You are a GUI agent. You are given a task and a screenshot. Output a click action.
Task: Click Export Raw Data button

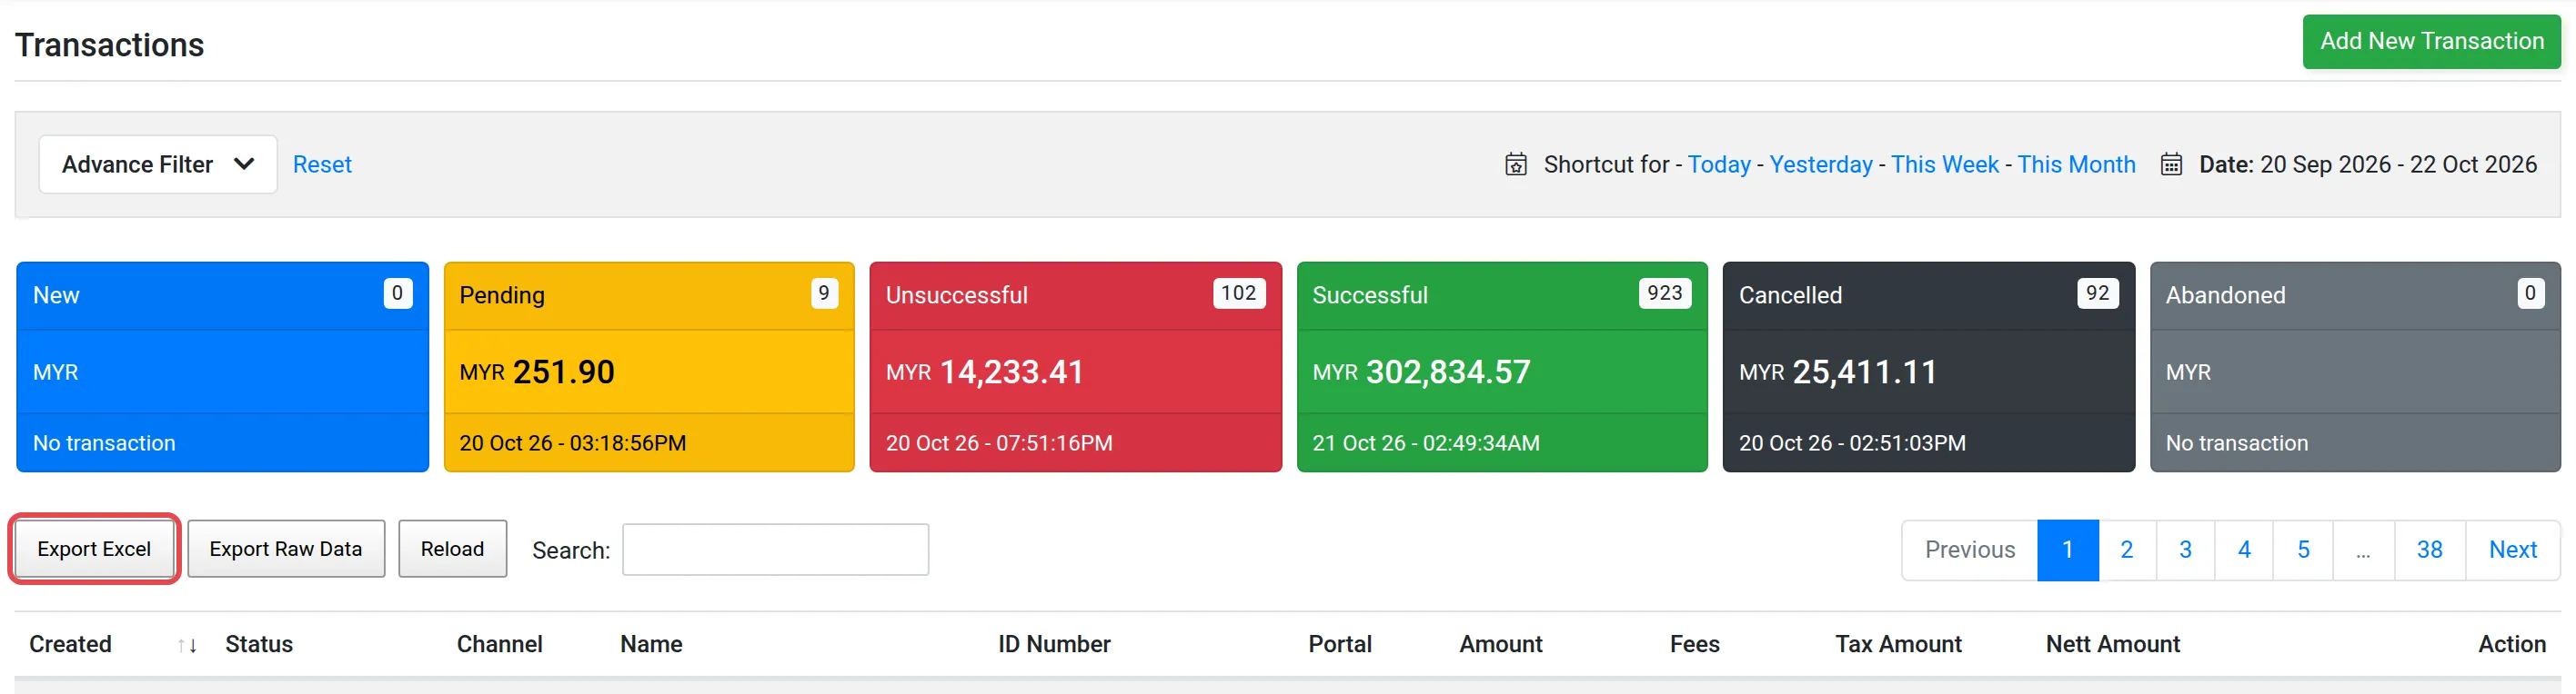pos(286,550)
